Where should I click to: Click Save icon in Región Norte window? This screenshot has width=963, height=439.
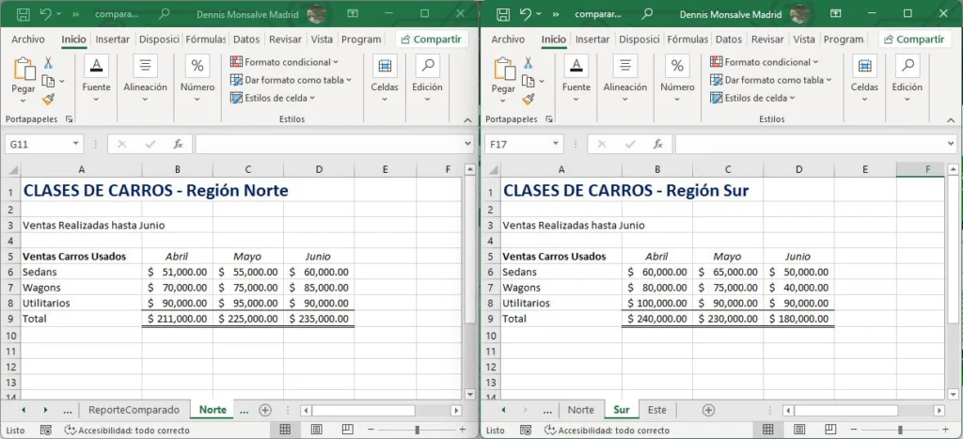(x=23, y=14)
